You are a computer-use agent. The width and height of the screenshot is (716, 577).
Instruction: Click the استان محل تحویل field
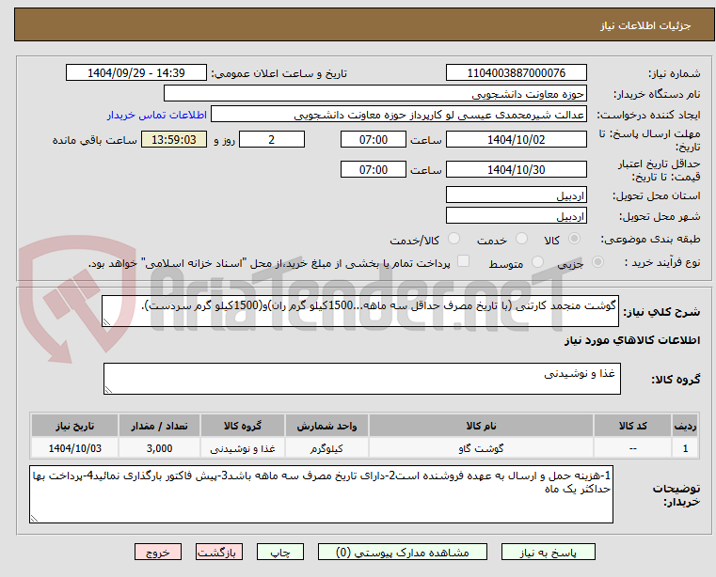[x=516, y=195]
